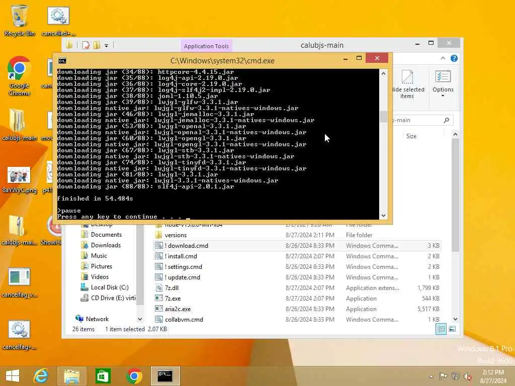Open the taskbar clock 2:12 PM
The height and width of the screenshot is (386, 515).
[x=493, y=376]
